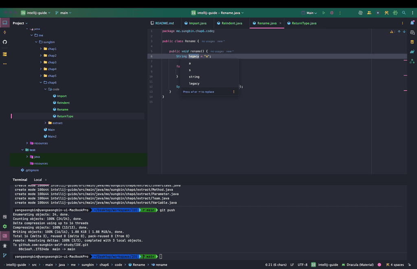Toggle the Terminal tool window button
417x269 pixels.
[5, 236]
